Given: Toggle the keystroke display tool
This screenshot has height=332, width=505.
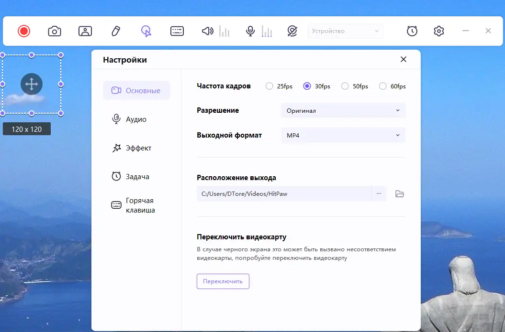Looking at the screenshot, I should point(177,31).
